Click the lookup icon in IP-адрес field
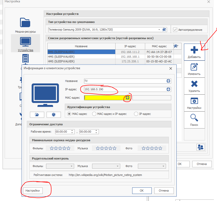The height and width of the screenshot is (201, 217). pyautogui.click(x=168, y=90)
